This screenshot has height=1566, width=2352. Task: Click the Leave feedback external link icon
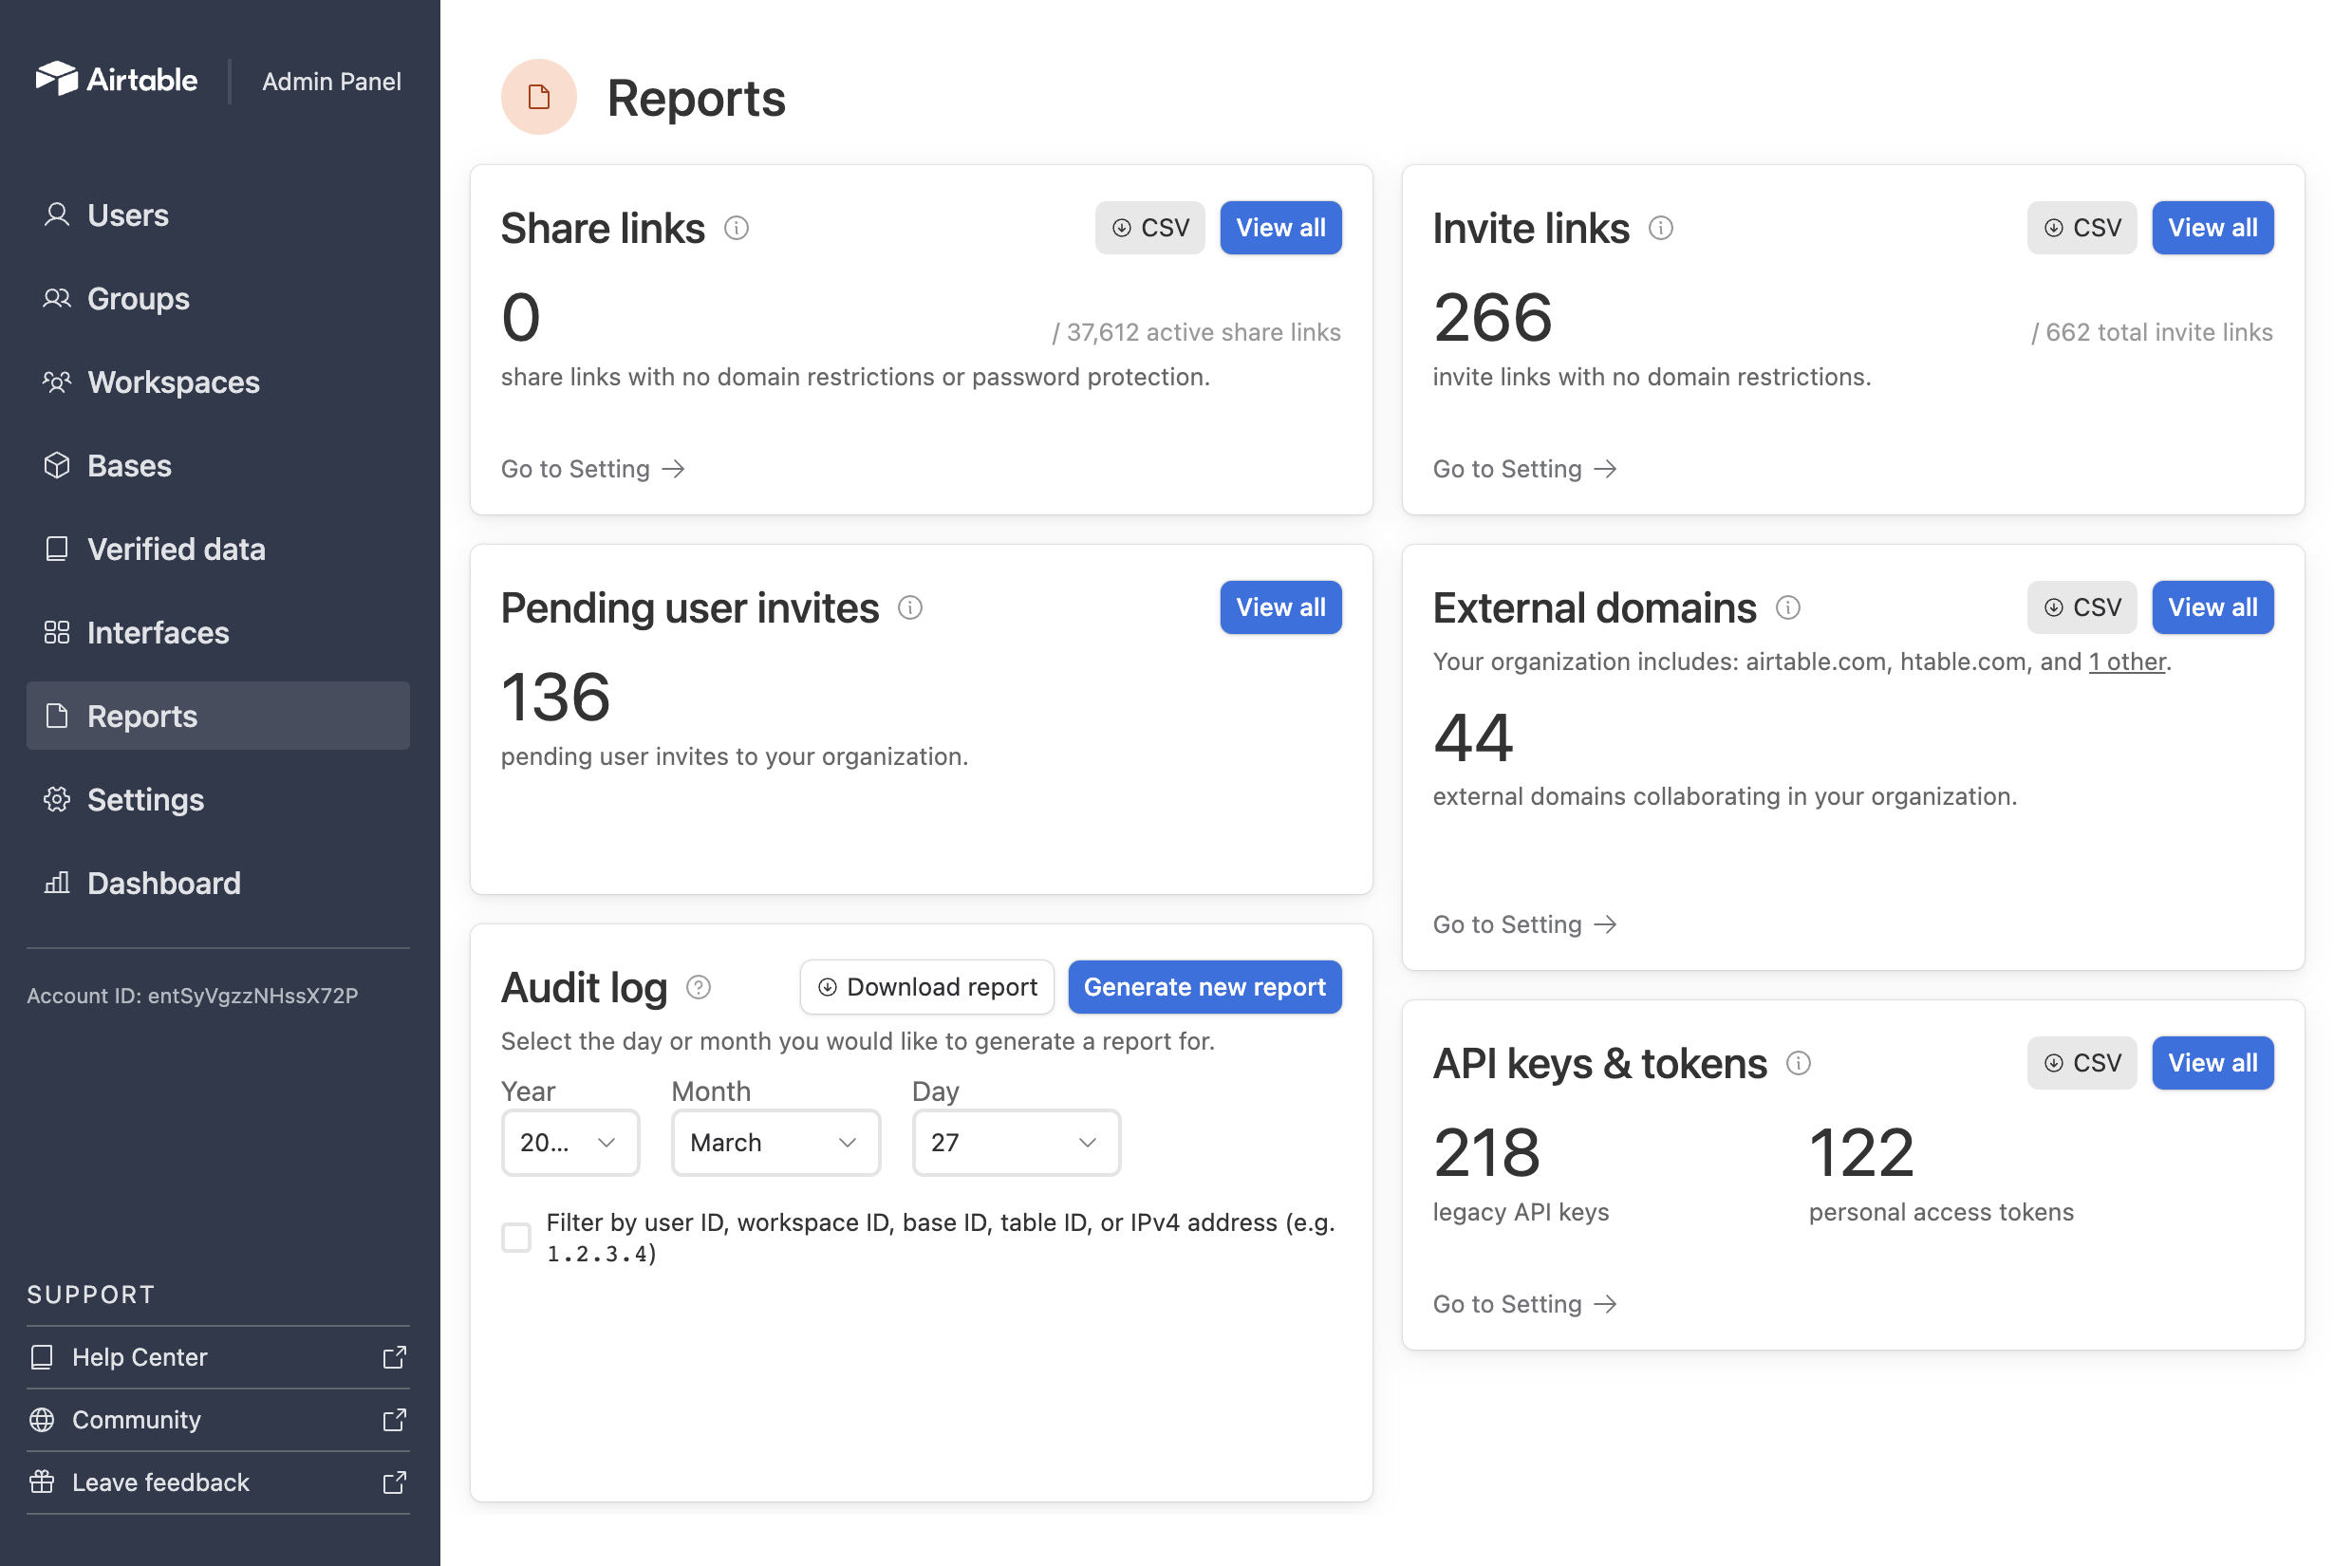[x=395, y=1482]
